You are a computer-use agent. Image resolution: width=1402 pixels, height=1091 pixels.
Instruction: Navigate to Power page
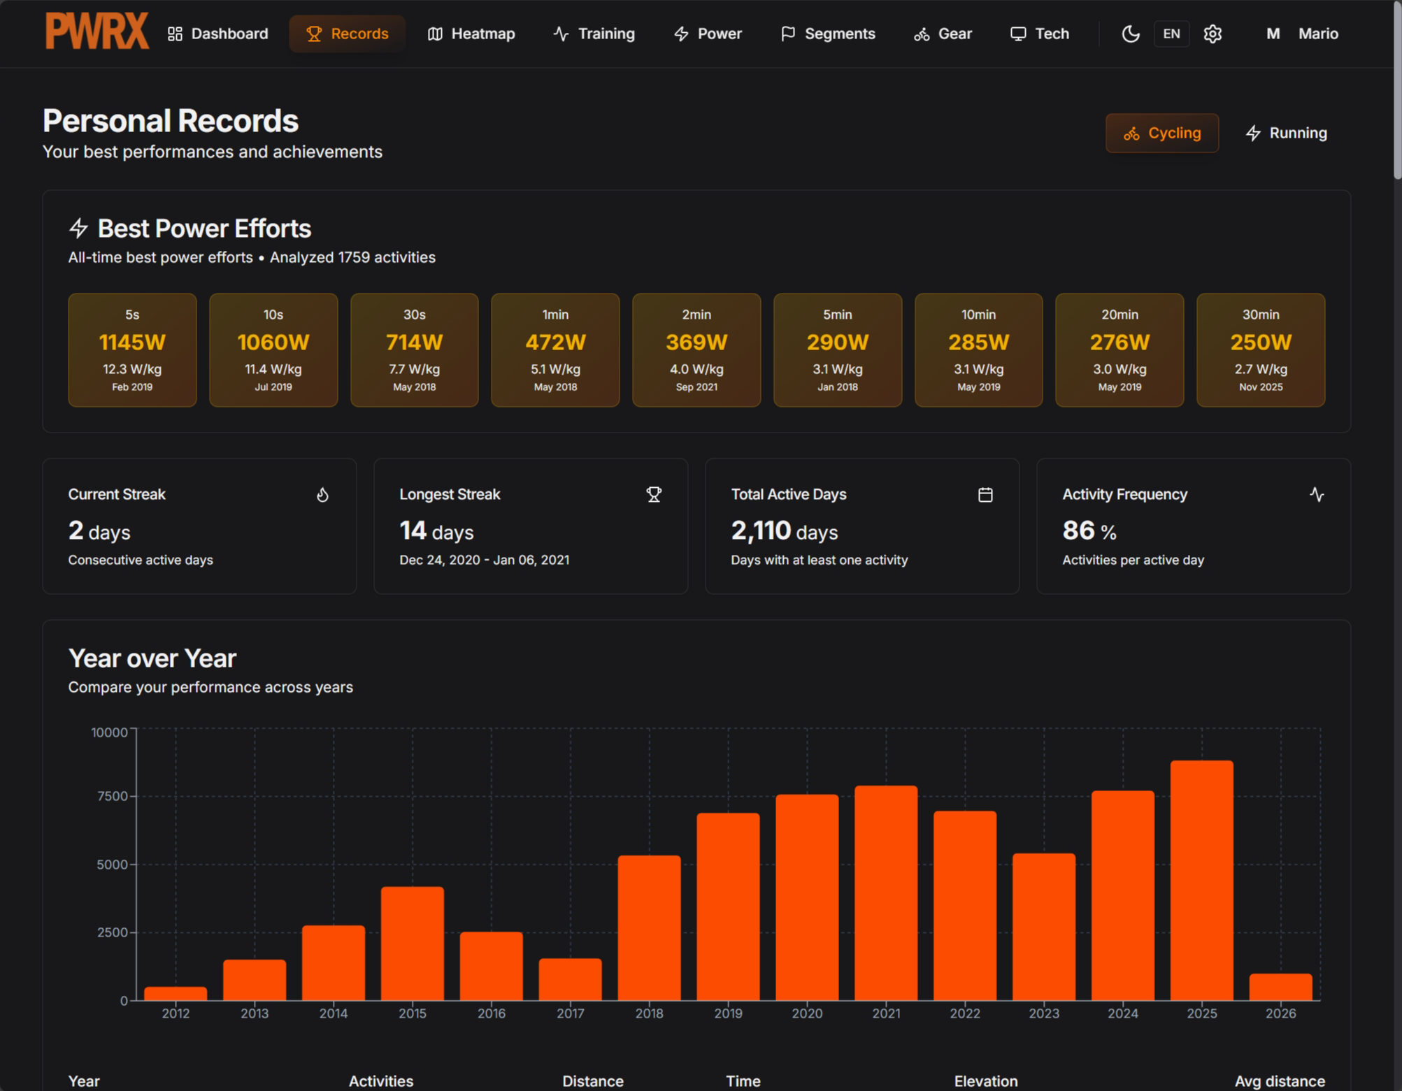[x=708, y=34]
